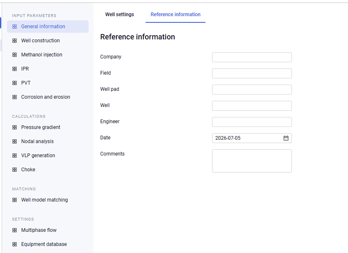Open Multiphase flow settings label

tap(39, 230)
